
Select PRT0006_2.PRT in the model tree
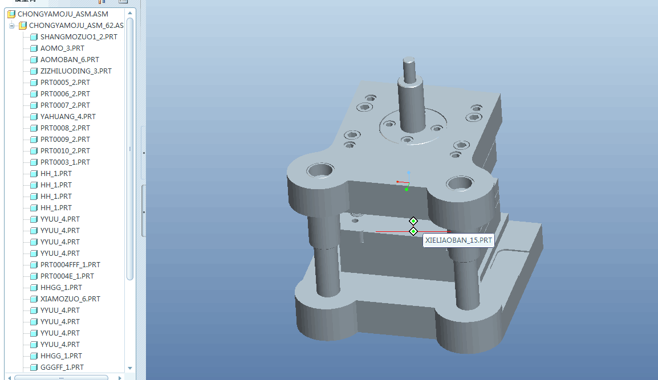pyautogui.click(x=65, y=93)
